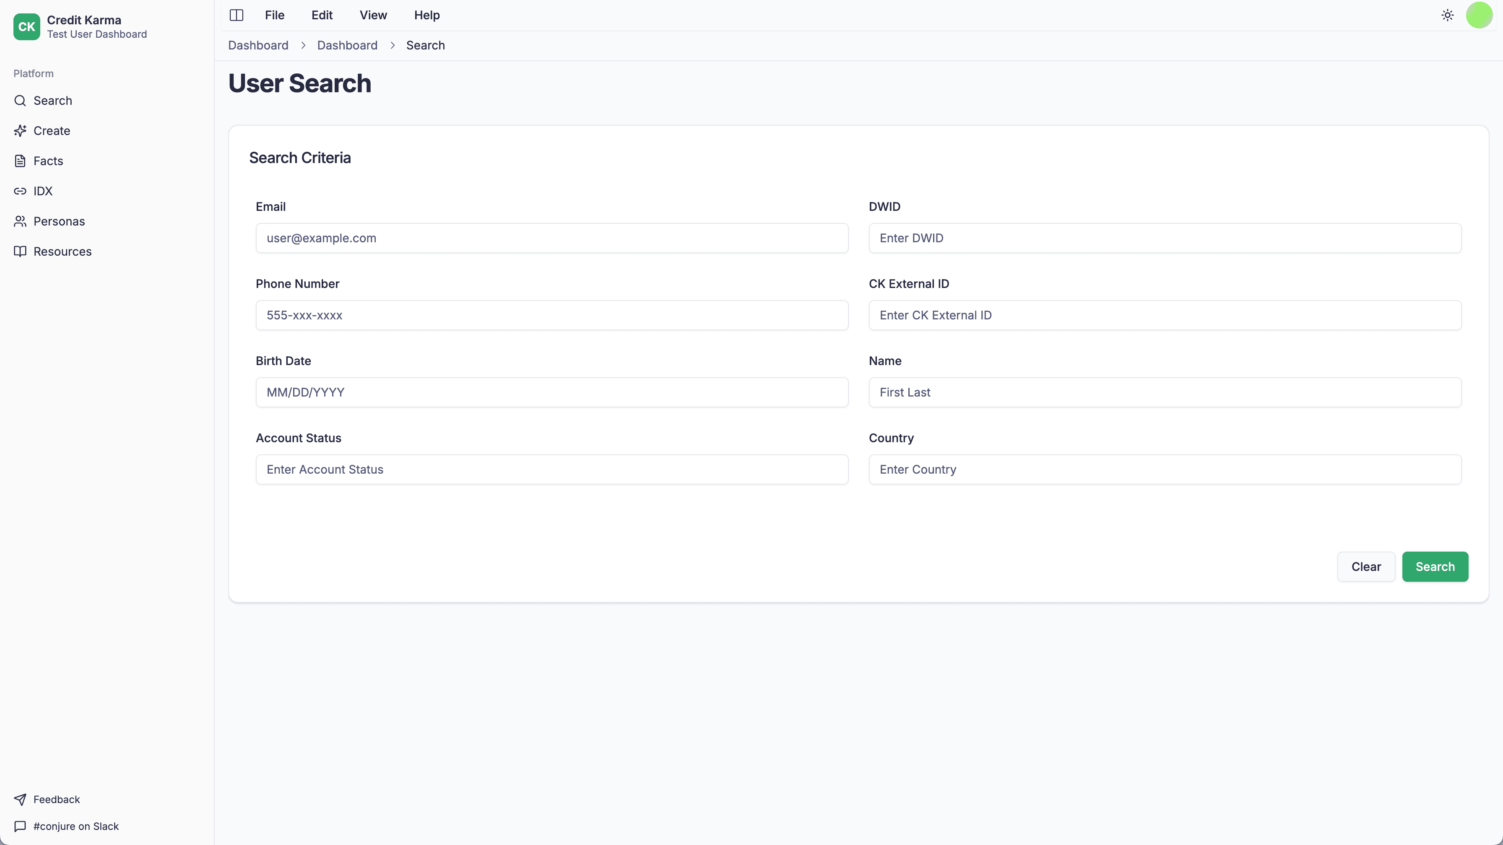
Task: Click the user avatar circle
Action: [1479, 15]
